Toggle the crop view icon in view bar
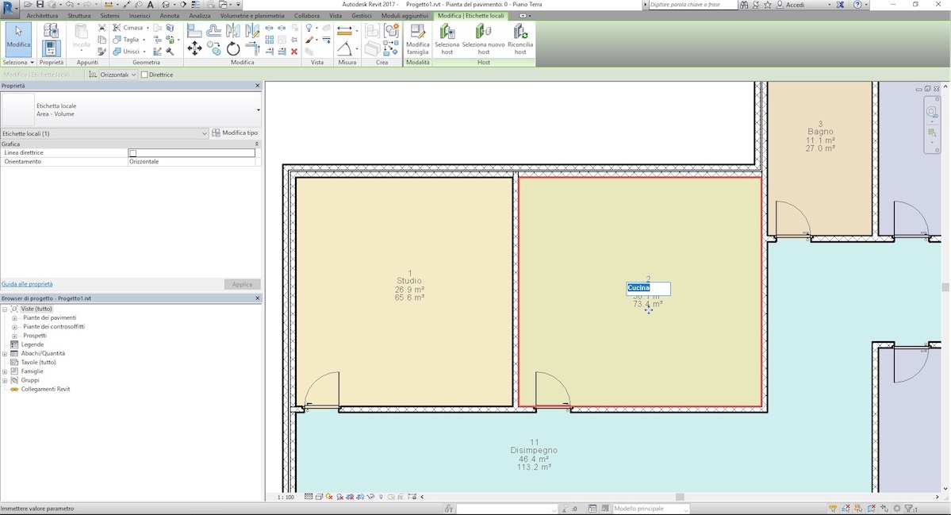Image resolution: width=951 pixels, height=515 pixels. (x=348, y=496)
